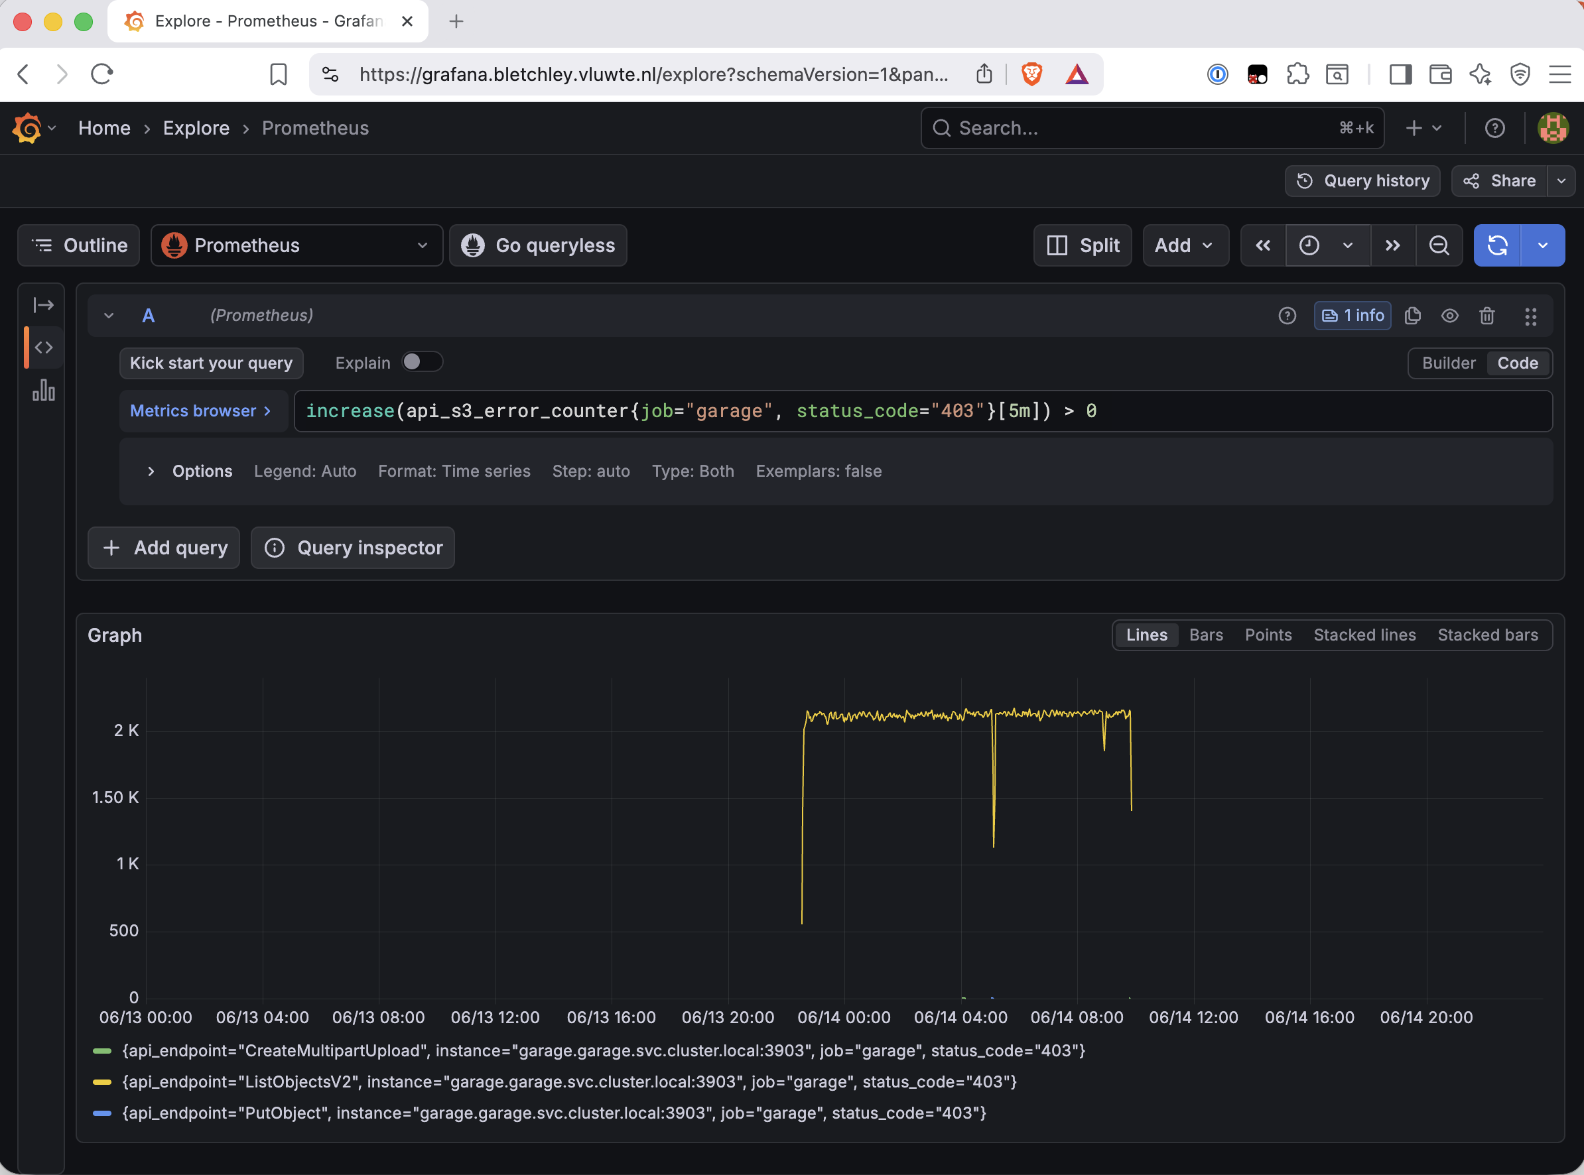1584x1175 pixels.
Task: Select Points graph style
Action: [x=1268, y=635]
